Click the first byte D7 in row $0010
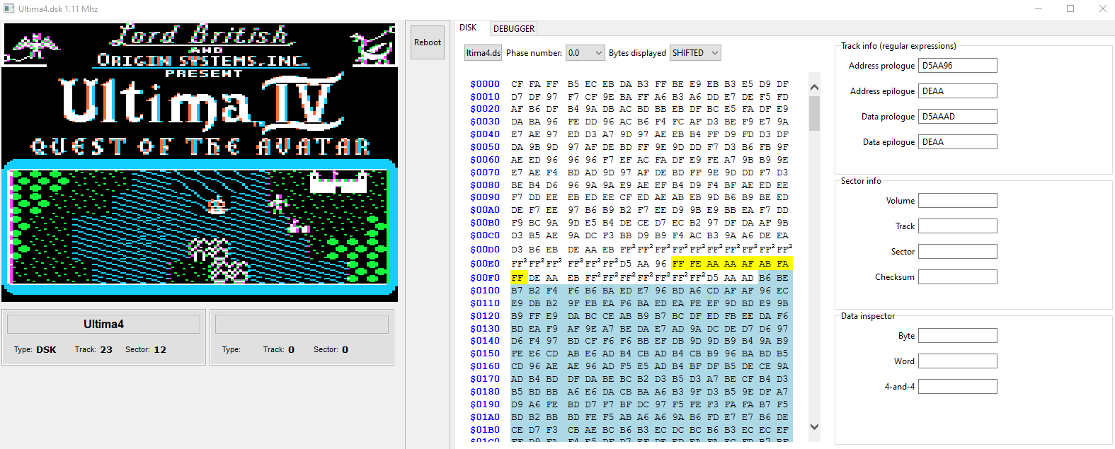Image resolution: width=1115 pixels, height=449 pixels. [x=518, y=97]
